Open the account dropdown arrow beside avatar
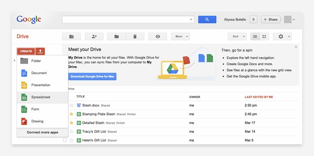This screenshot has height=156, width=314. [x=294, y=20]
